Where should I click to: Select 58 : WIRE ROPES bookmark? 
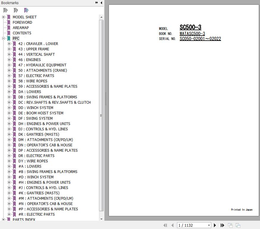tap(33, 81)
